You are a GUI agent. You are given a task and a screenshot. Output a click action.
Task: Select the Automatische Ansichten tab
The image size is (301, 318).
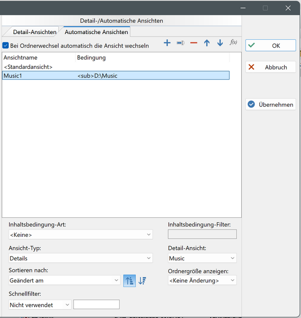tap(96, 32)
